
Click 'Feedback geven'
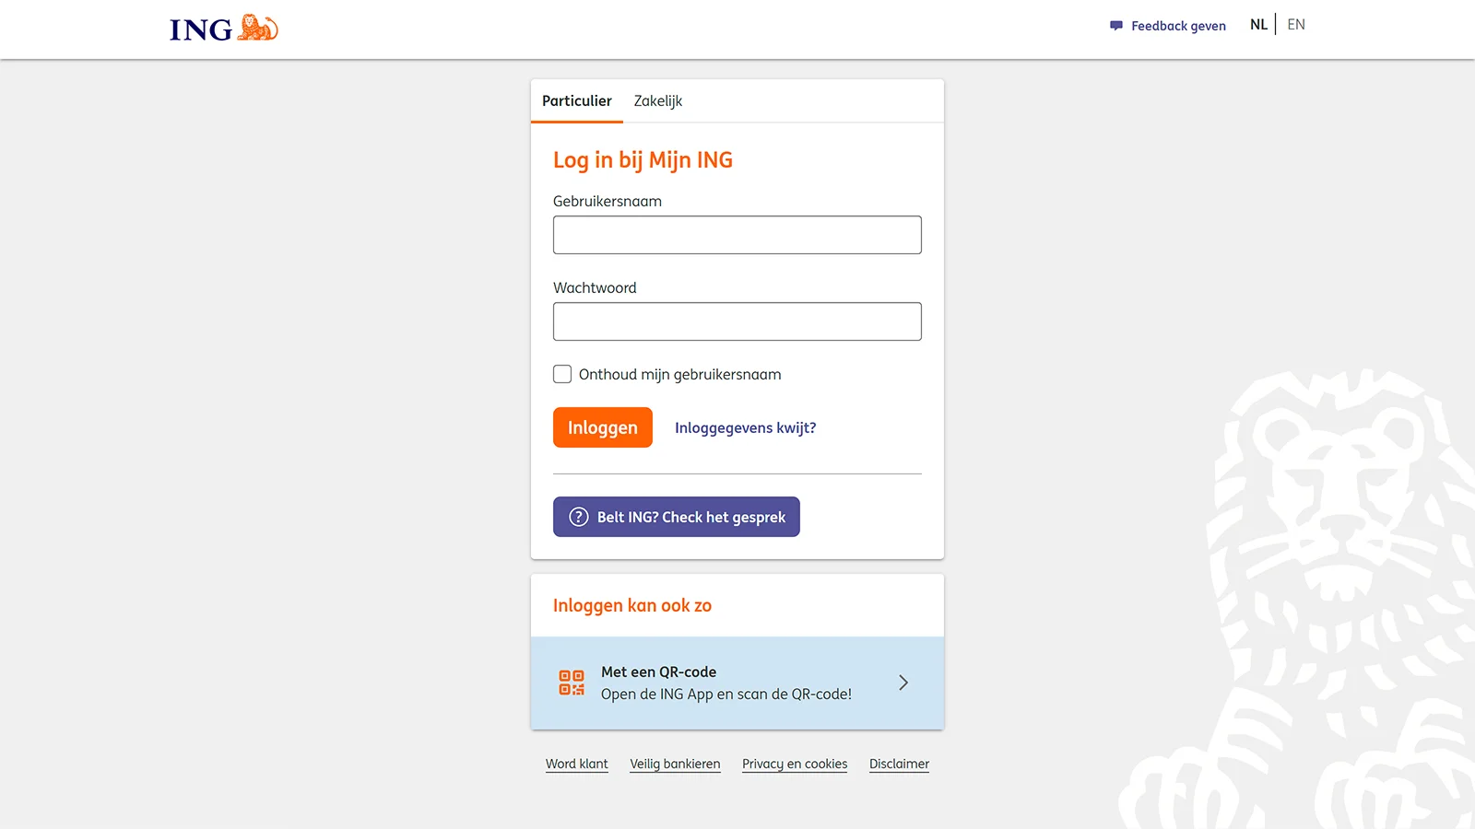click(1178, 26)
